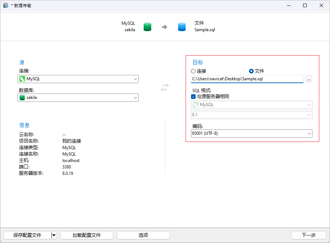Open the 编码 65001 (UTF-8) dropdown
Viewport: 330px width, 243px height.
(x=252, y=133)
